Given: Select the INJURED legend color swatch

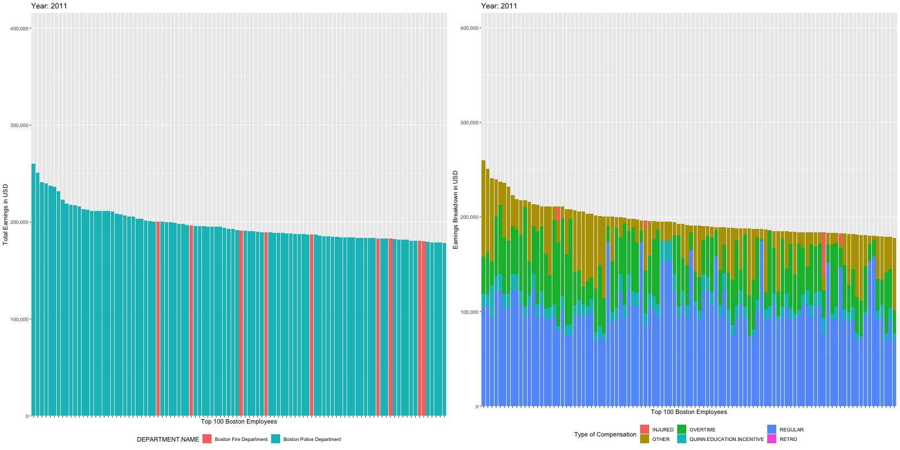Looking at the screenshot, I should click(645, 430).
